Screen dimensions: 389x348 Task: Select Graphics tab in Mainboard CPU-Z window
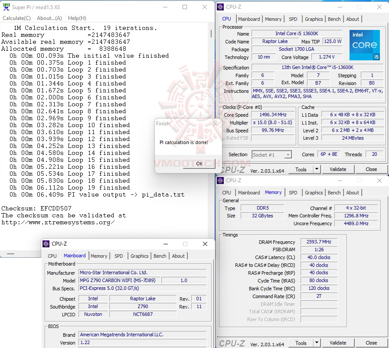click(x=140, y=256)
